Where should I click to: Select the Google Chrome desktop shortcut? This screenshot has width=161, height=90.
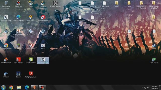(6, 46)
